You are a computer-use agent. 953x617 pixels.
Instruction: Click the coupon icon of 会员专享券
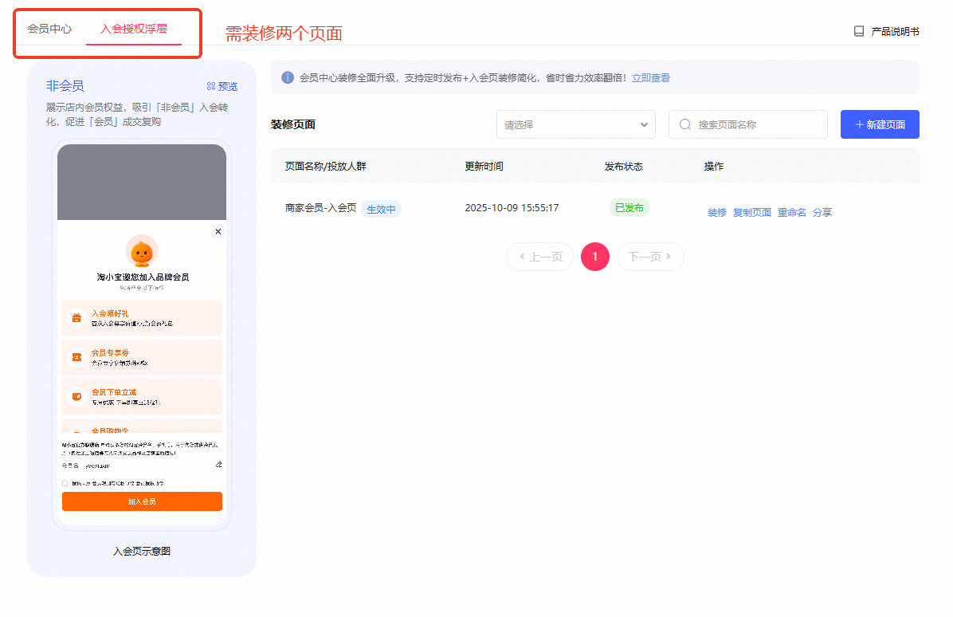pos(76,357)
